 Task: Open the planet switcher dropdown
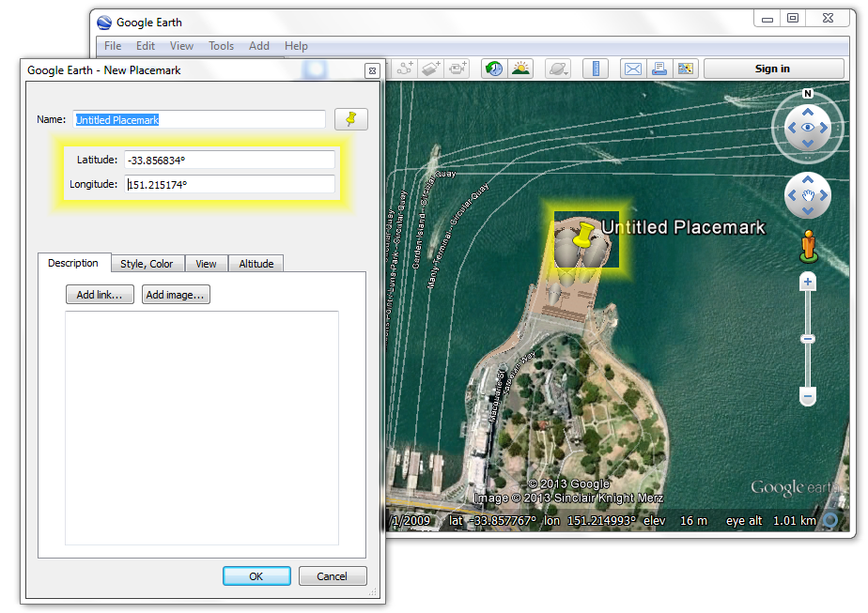pos(557,69)
